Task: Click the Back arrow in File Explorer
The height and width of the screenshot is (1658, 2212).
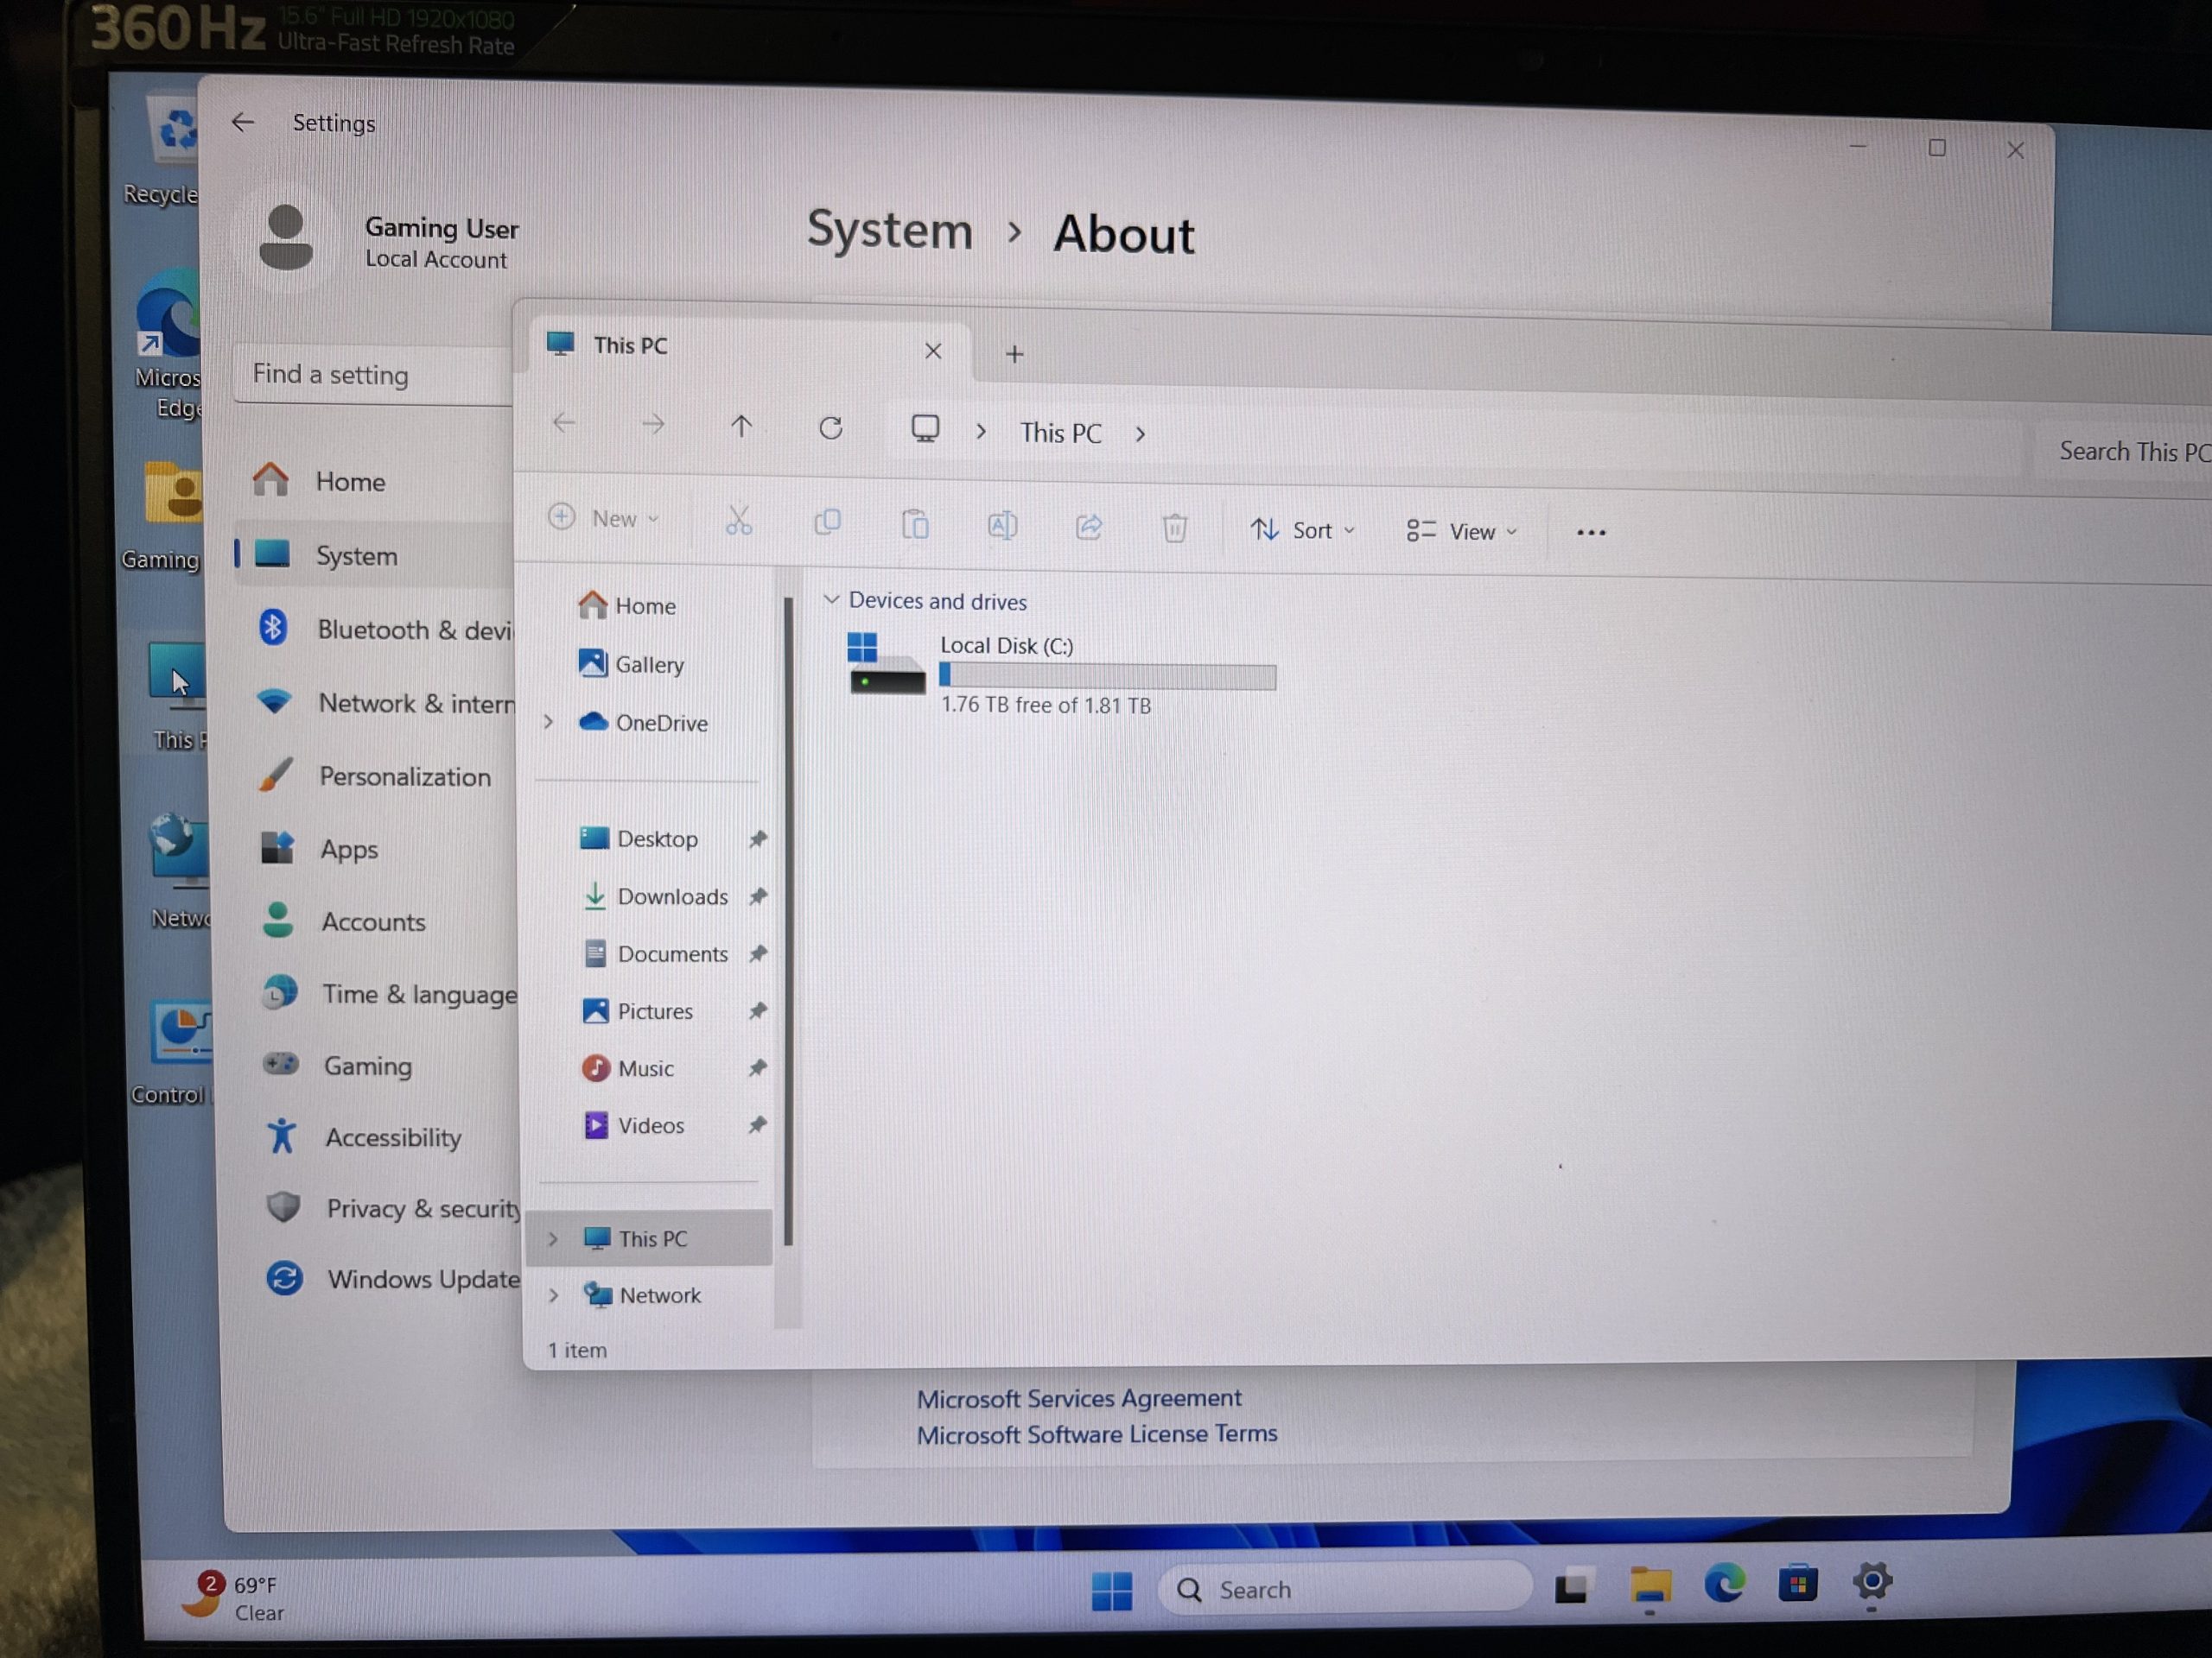Action: point(564,423)
